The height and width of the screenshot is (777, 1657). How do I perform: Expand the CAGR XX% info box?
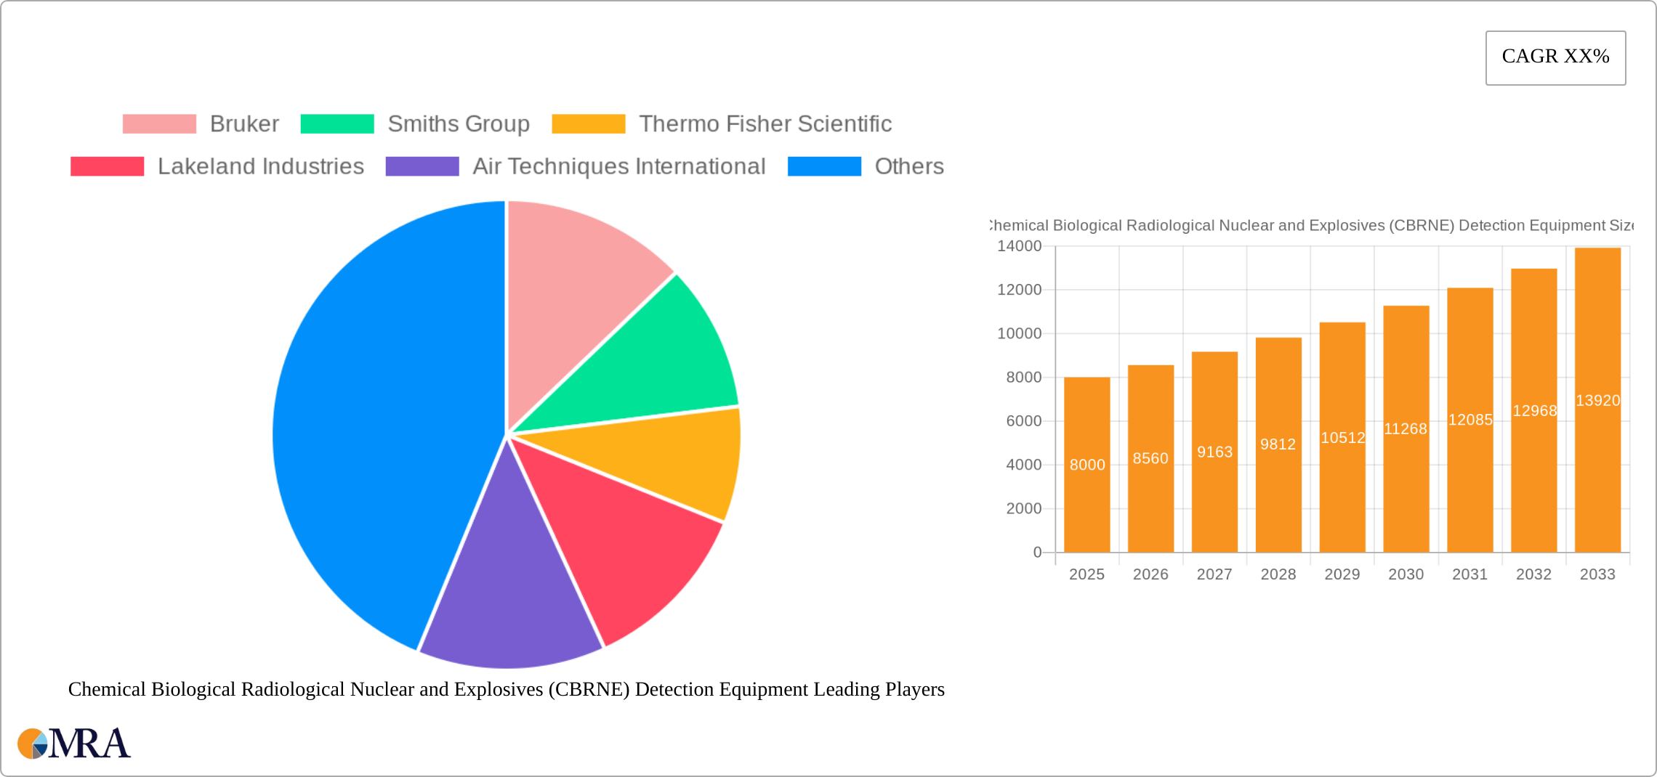coord(1555,57)
